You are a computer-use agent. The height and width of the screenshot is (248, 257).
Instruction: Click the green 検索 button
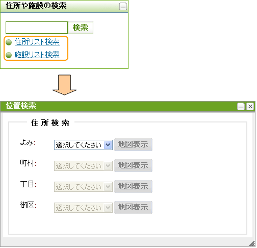[81, 28]
